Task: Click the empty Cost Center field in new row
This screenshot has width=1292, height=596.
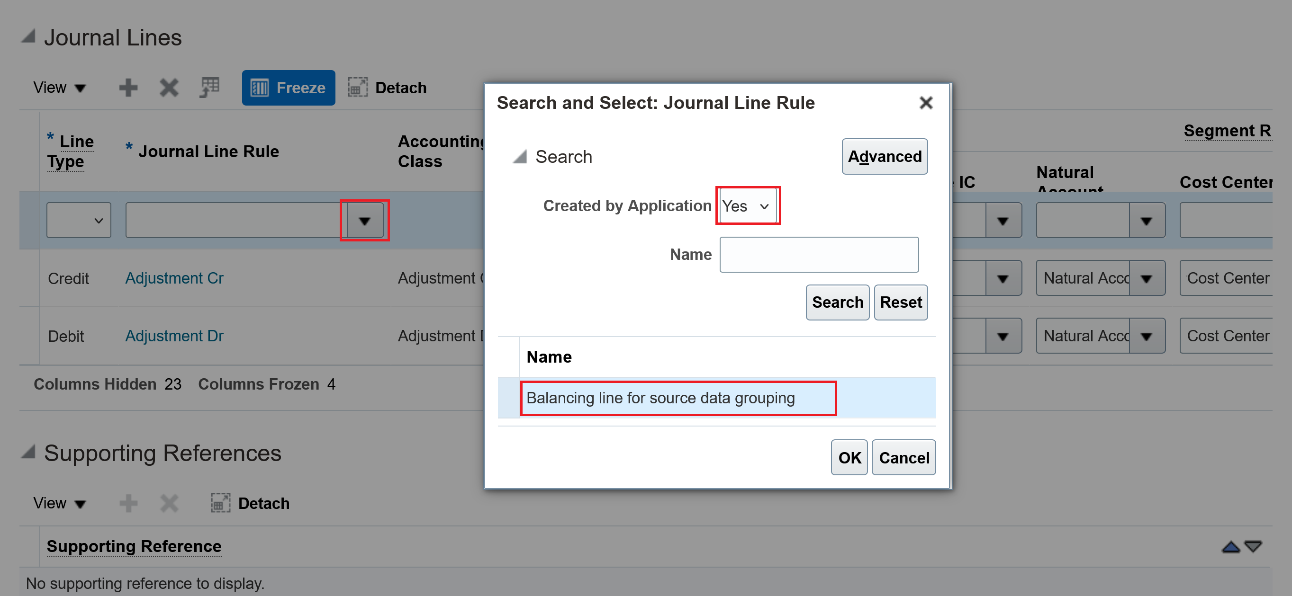Action: coord(1226,221)
